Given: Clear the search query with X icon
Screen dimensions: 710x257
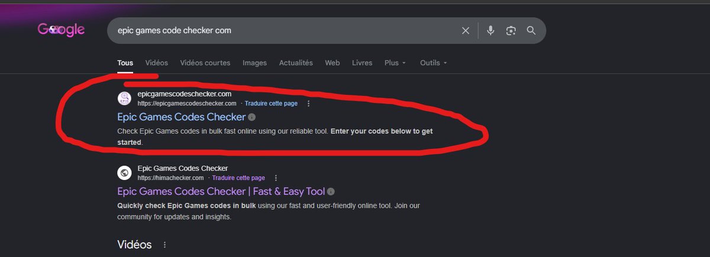Looking at the screenshot, I should (x=466, y=30).
